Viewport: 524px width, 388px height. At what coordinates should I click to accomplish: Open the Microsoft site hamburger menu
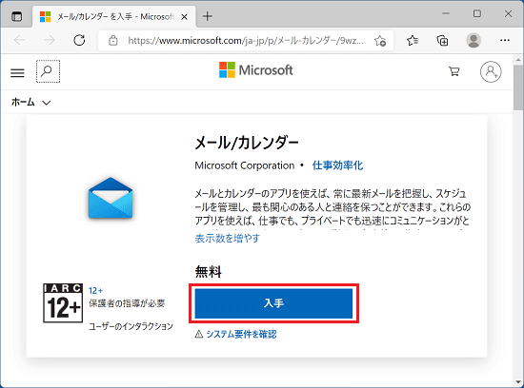tap(17, 72)
